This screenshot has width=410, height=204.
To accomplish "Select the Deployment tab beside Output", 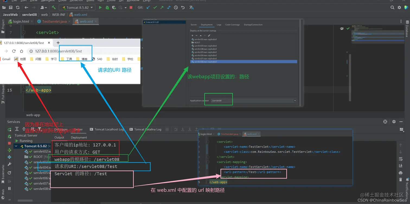I will 79,137.
